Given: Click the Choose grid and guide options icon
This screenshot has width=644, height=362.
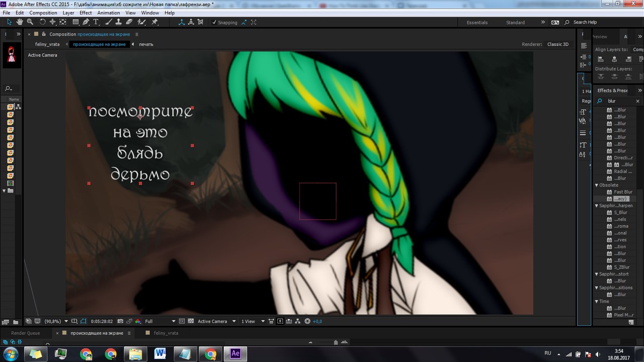Looking at the screenshot, I should tap(74, 321).
